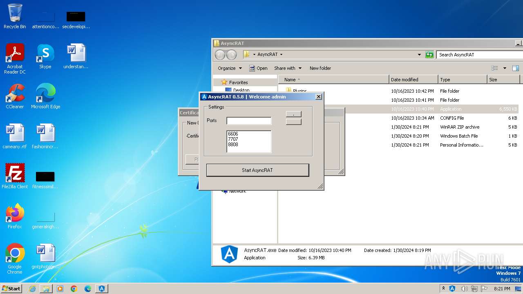Toggle the Explorer preview pane icon
Image resolution: width=523 pixels, height=294 pixels.
pos(516,68)
